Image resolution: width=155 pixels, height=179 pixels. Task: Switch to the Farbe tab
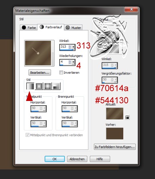29,28
